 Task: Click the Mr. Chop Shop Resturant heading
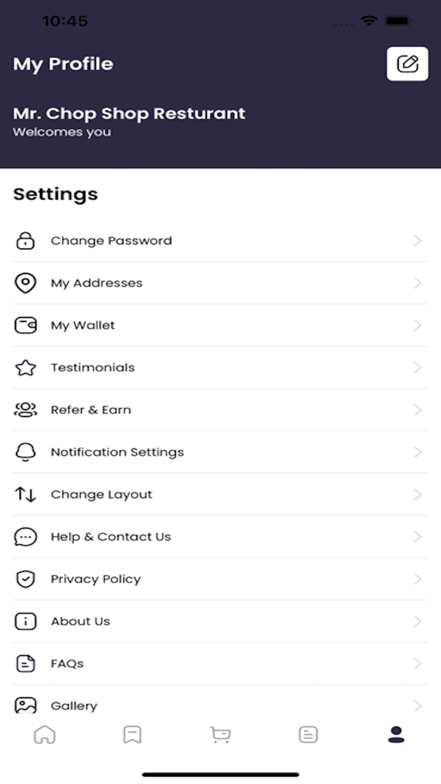(x=129, y=114)
